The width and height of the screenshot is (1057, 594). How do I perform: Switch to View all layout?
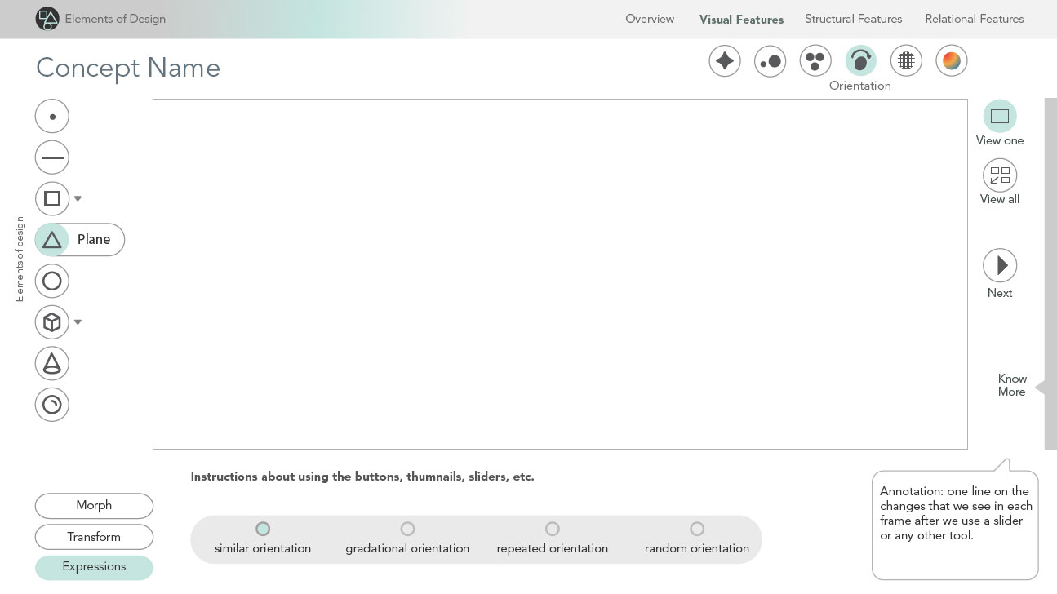pyautogui.click(x=999, y=175)
